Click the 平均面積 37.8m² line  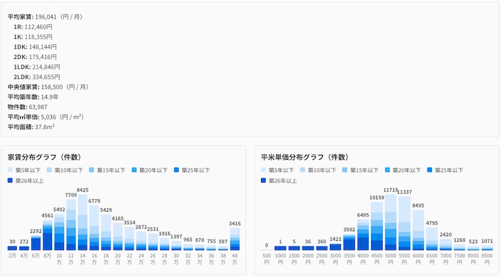point(31,127)
